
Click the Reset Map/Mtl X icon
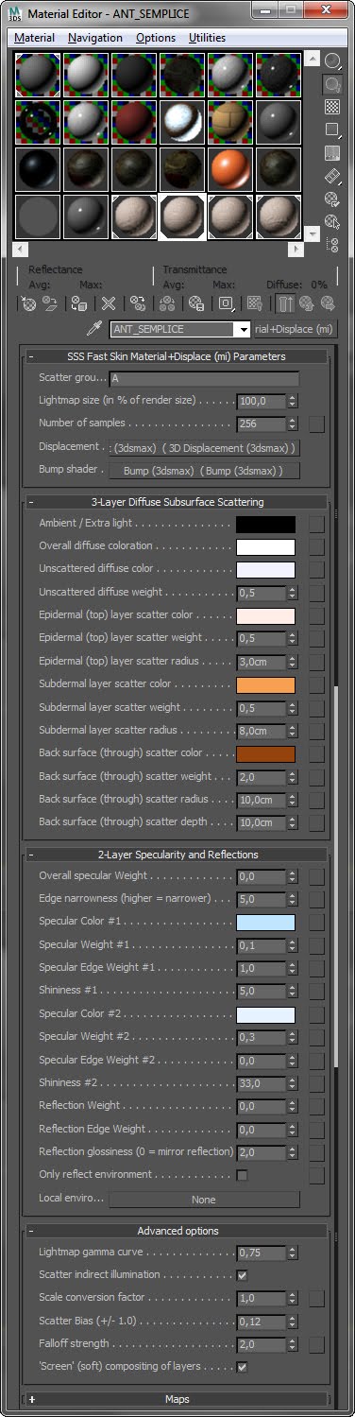pos(109,303)
